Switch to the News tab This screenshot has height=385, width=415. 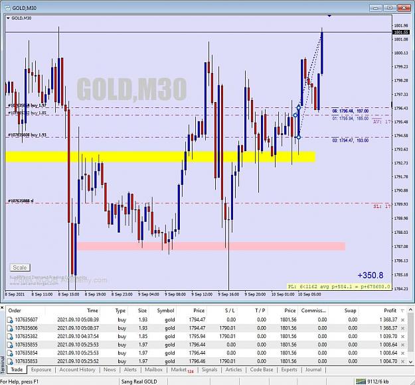point(110,370)
